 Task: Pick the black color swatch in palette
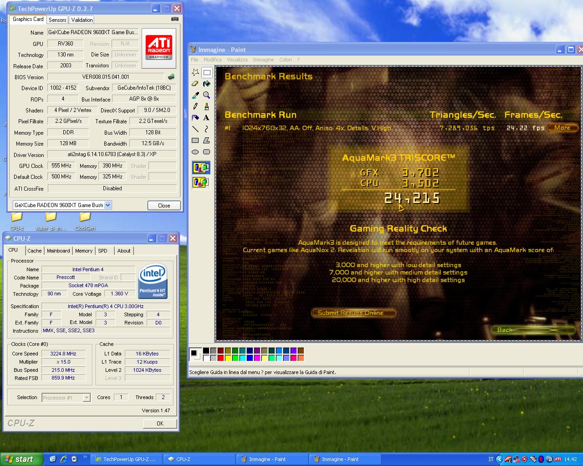206,351
